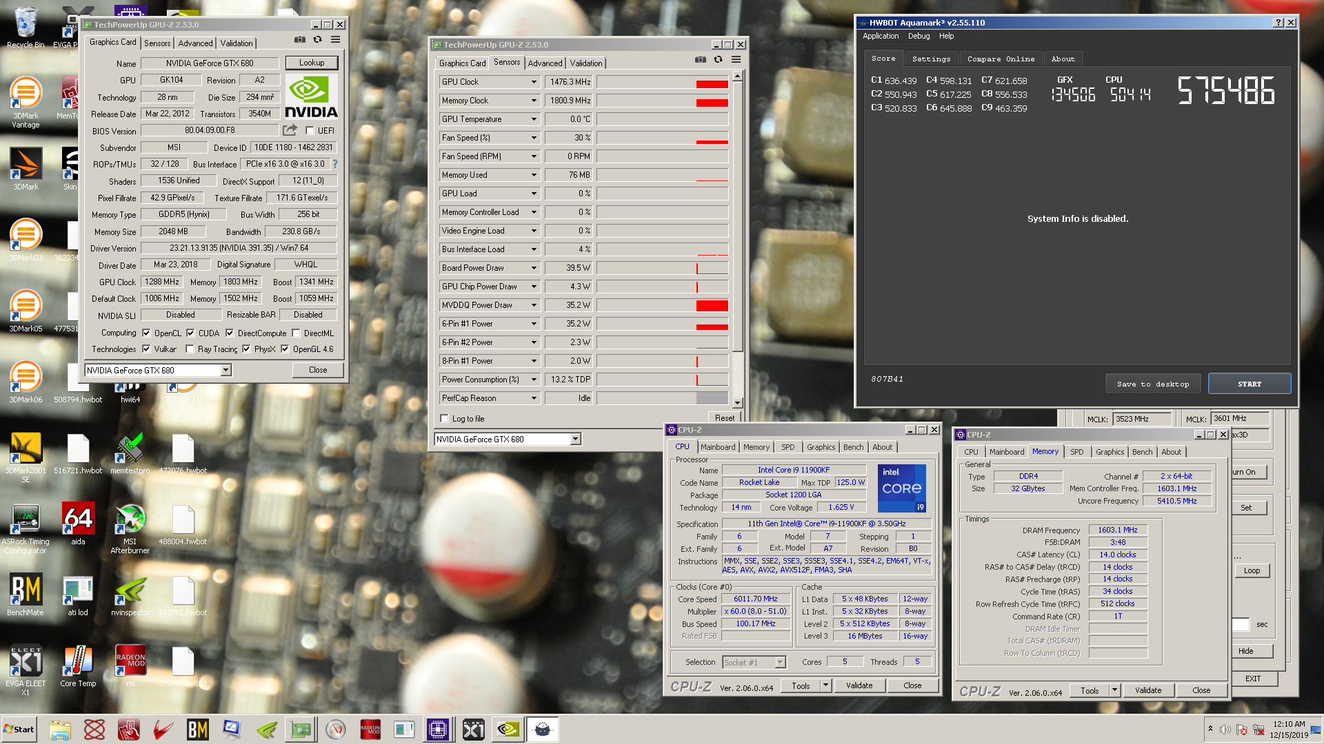1324x744 pixels.
Task: Open the Core Temp desktop icon
Action: (78, 665)
